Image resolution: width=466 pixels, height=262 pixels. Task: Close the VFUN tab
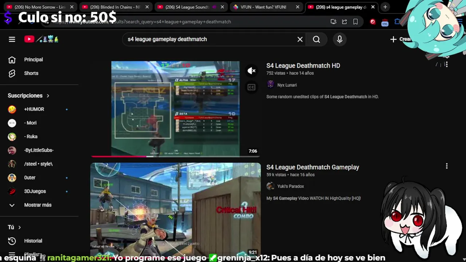point(297,7)
